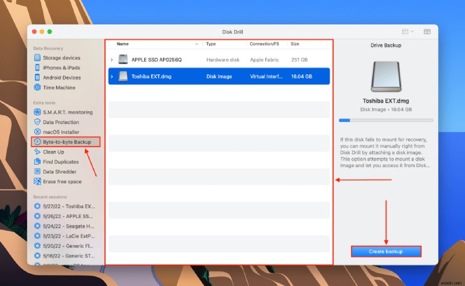Image resolution: width=465 pixels, height=286 pixels.
Task: Select the 'Hardware disk' type cell
Action: [x=223, y=60]
